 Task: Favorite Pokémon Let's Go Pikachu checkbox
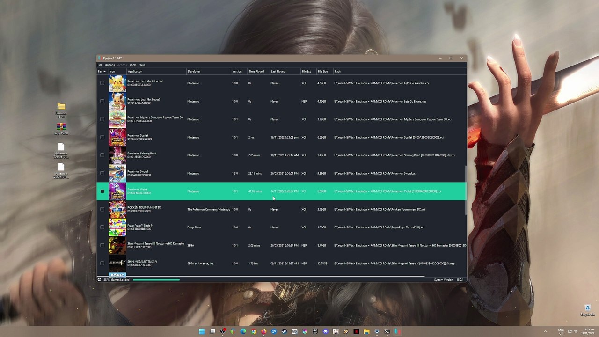102,83
